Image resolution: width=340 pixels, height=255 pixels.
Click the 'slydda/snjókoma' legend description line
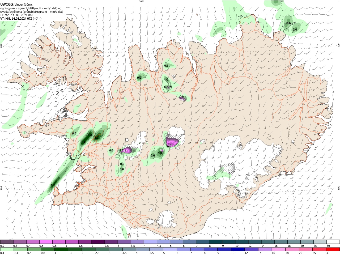32,12
